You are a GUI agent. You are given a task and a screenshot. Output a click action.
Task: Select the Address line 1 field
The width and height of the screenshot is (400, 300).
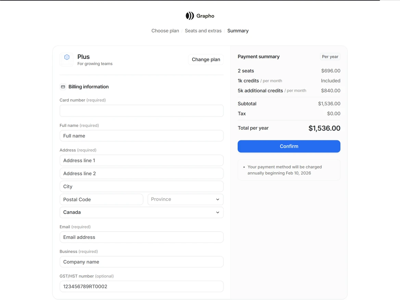coord(141,161)
